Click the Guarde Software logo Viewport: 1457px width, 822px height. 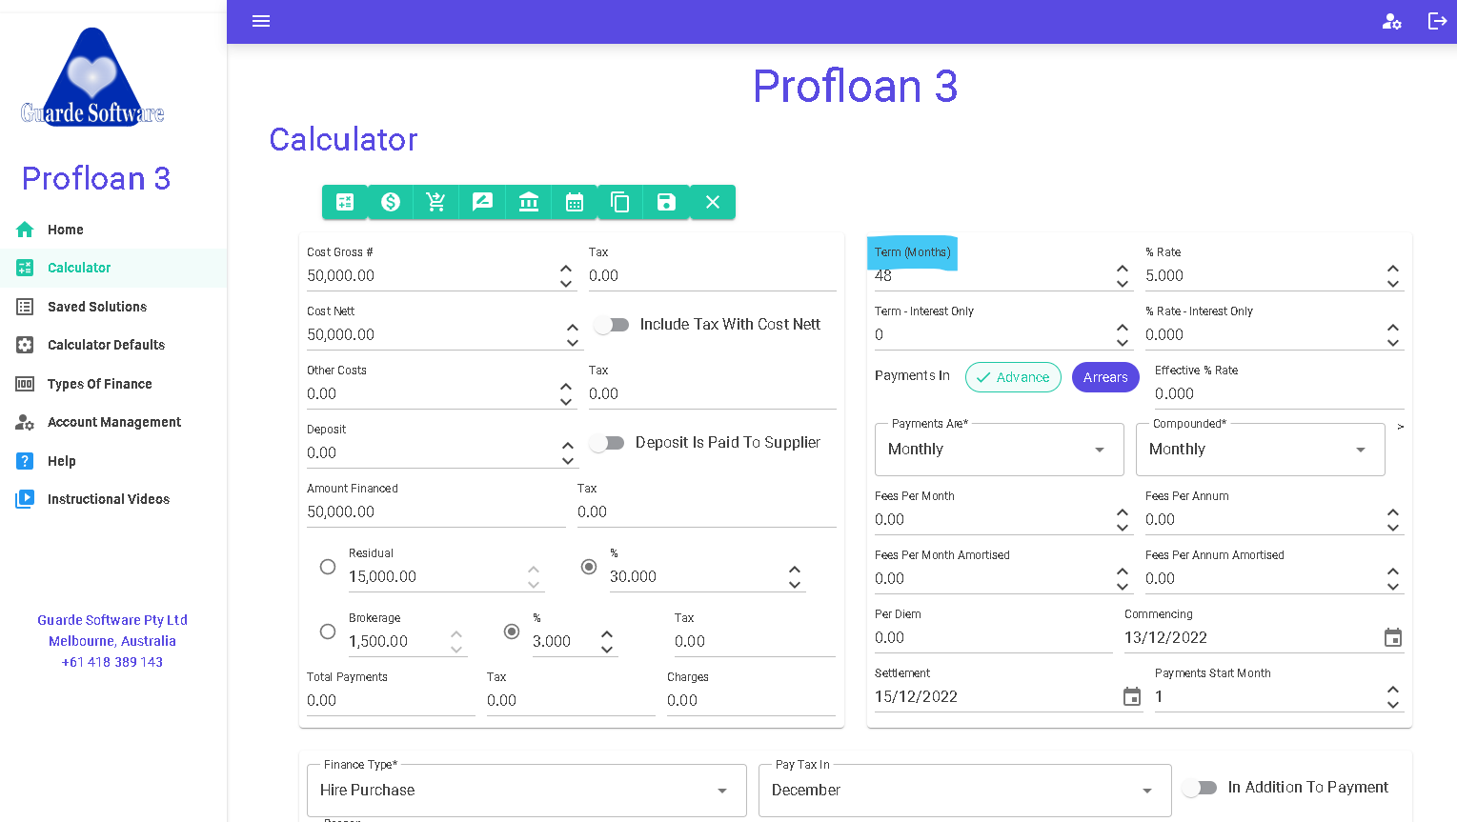coord(92,77)
